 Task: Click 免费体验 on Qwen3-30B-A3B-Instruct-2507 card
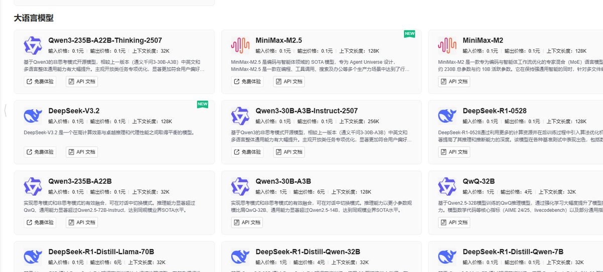coord(248,152)
